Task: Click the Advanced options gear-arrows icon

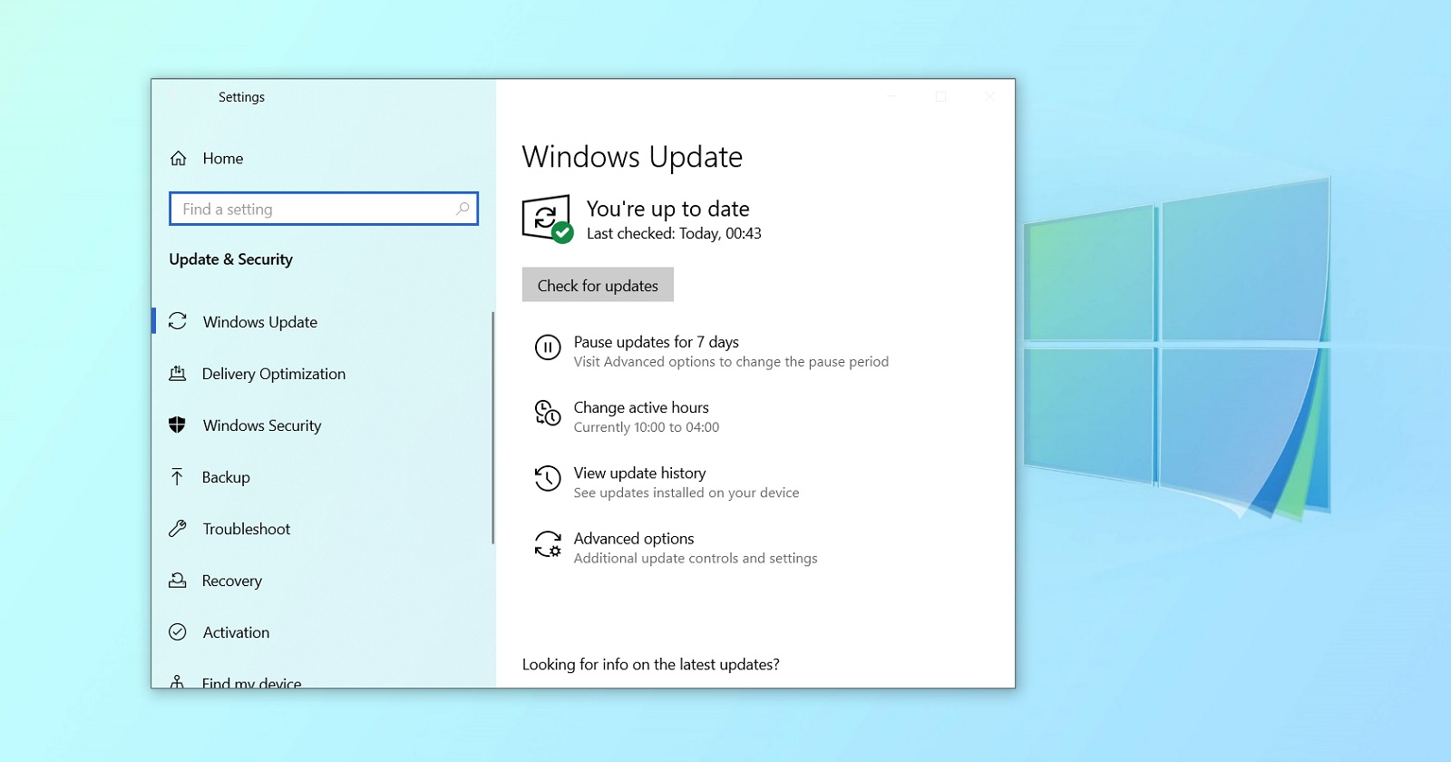Action: 548,544
